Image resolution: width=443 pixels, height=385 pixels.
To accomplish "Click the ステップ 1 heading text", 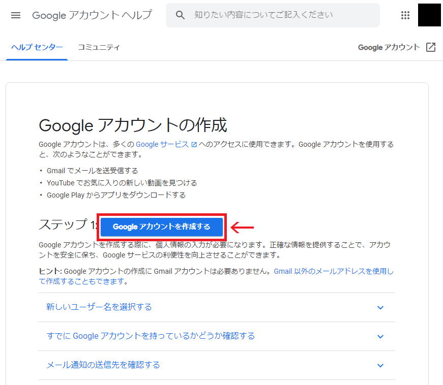I will click(x=68, y=225).
